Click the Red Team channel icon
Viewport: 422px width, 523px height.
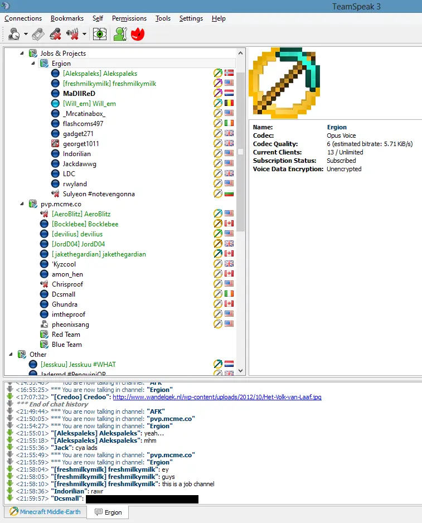tap(44, 334)
